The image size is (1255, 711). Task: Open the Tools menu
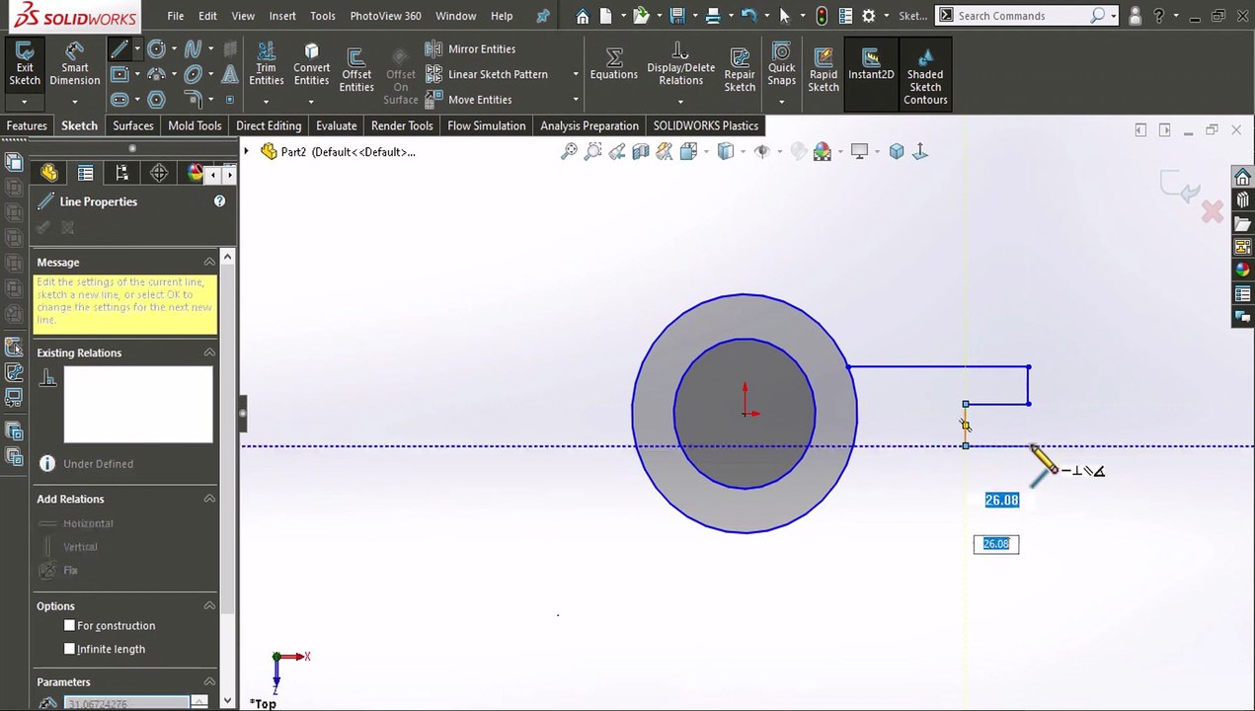click(322, 16)
